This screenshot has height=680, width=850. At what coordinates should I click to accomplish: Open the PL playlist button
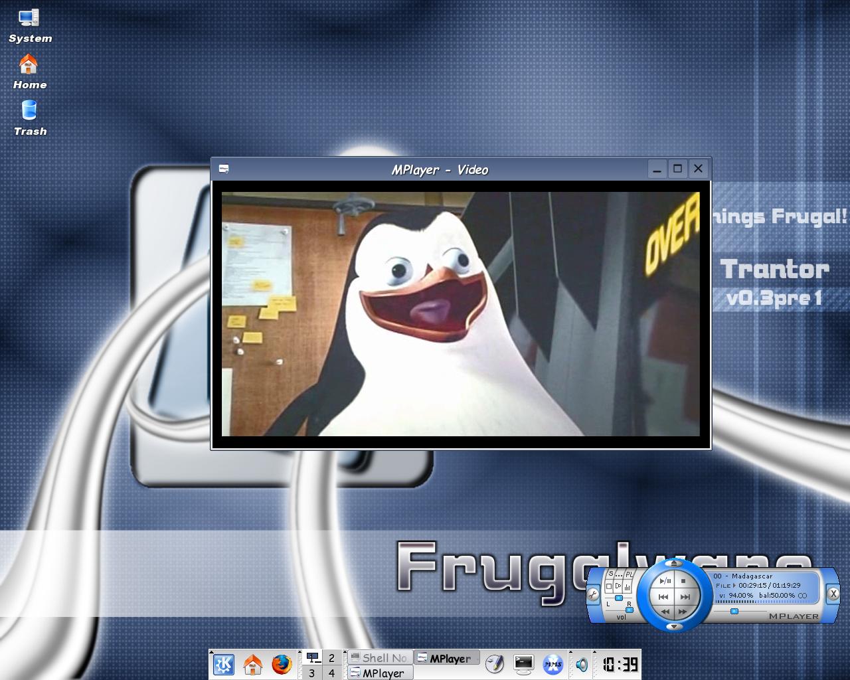click(630, 574)
